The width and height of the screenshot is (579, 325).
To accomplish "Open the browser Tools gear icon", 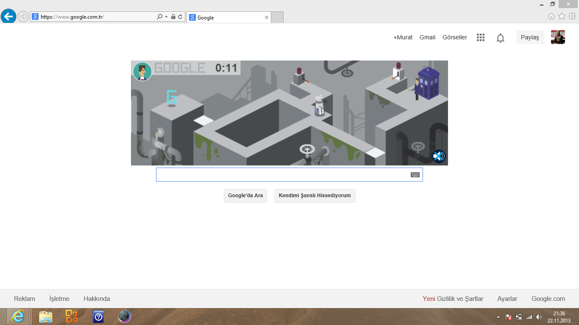I will click(572, 17).
